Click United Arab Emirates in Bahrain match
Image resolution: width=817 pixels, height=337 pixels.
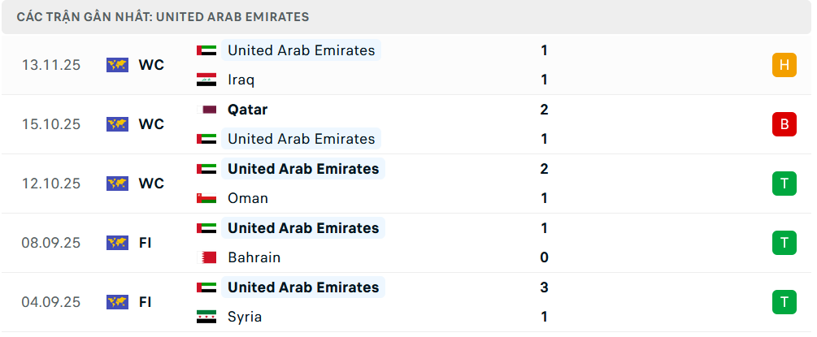(302, 228)
